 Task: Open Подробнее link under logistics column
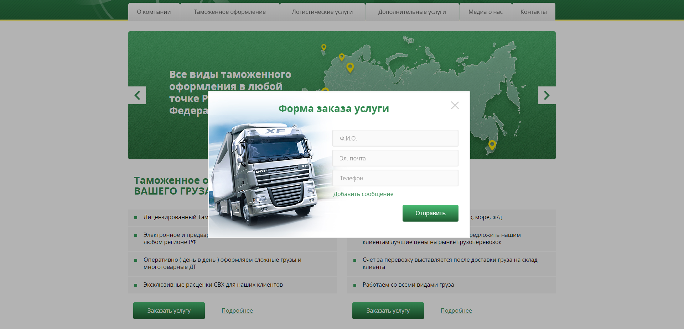pos(456,311)
